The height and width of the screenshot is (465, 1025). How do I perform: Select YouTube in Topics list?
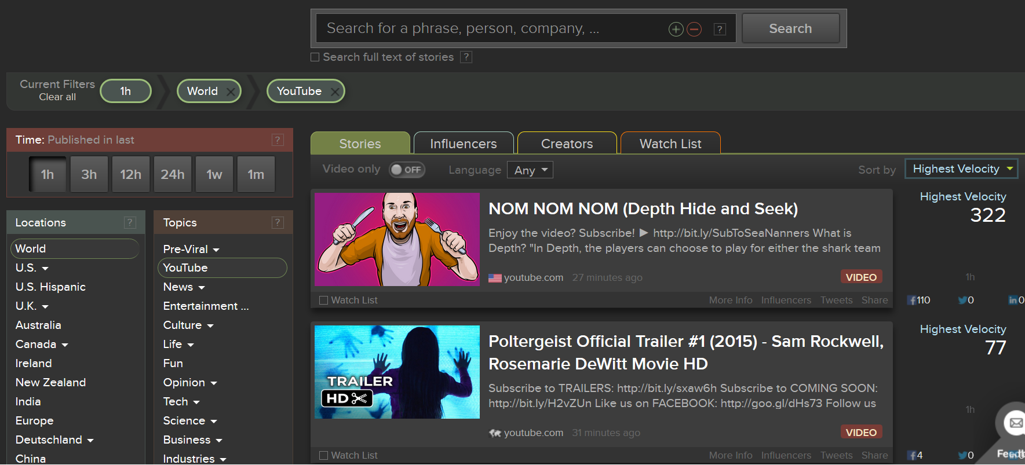(222, 268)
